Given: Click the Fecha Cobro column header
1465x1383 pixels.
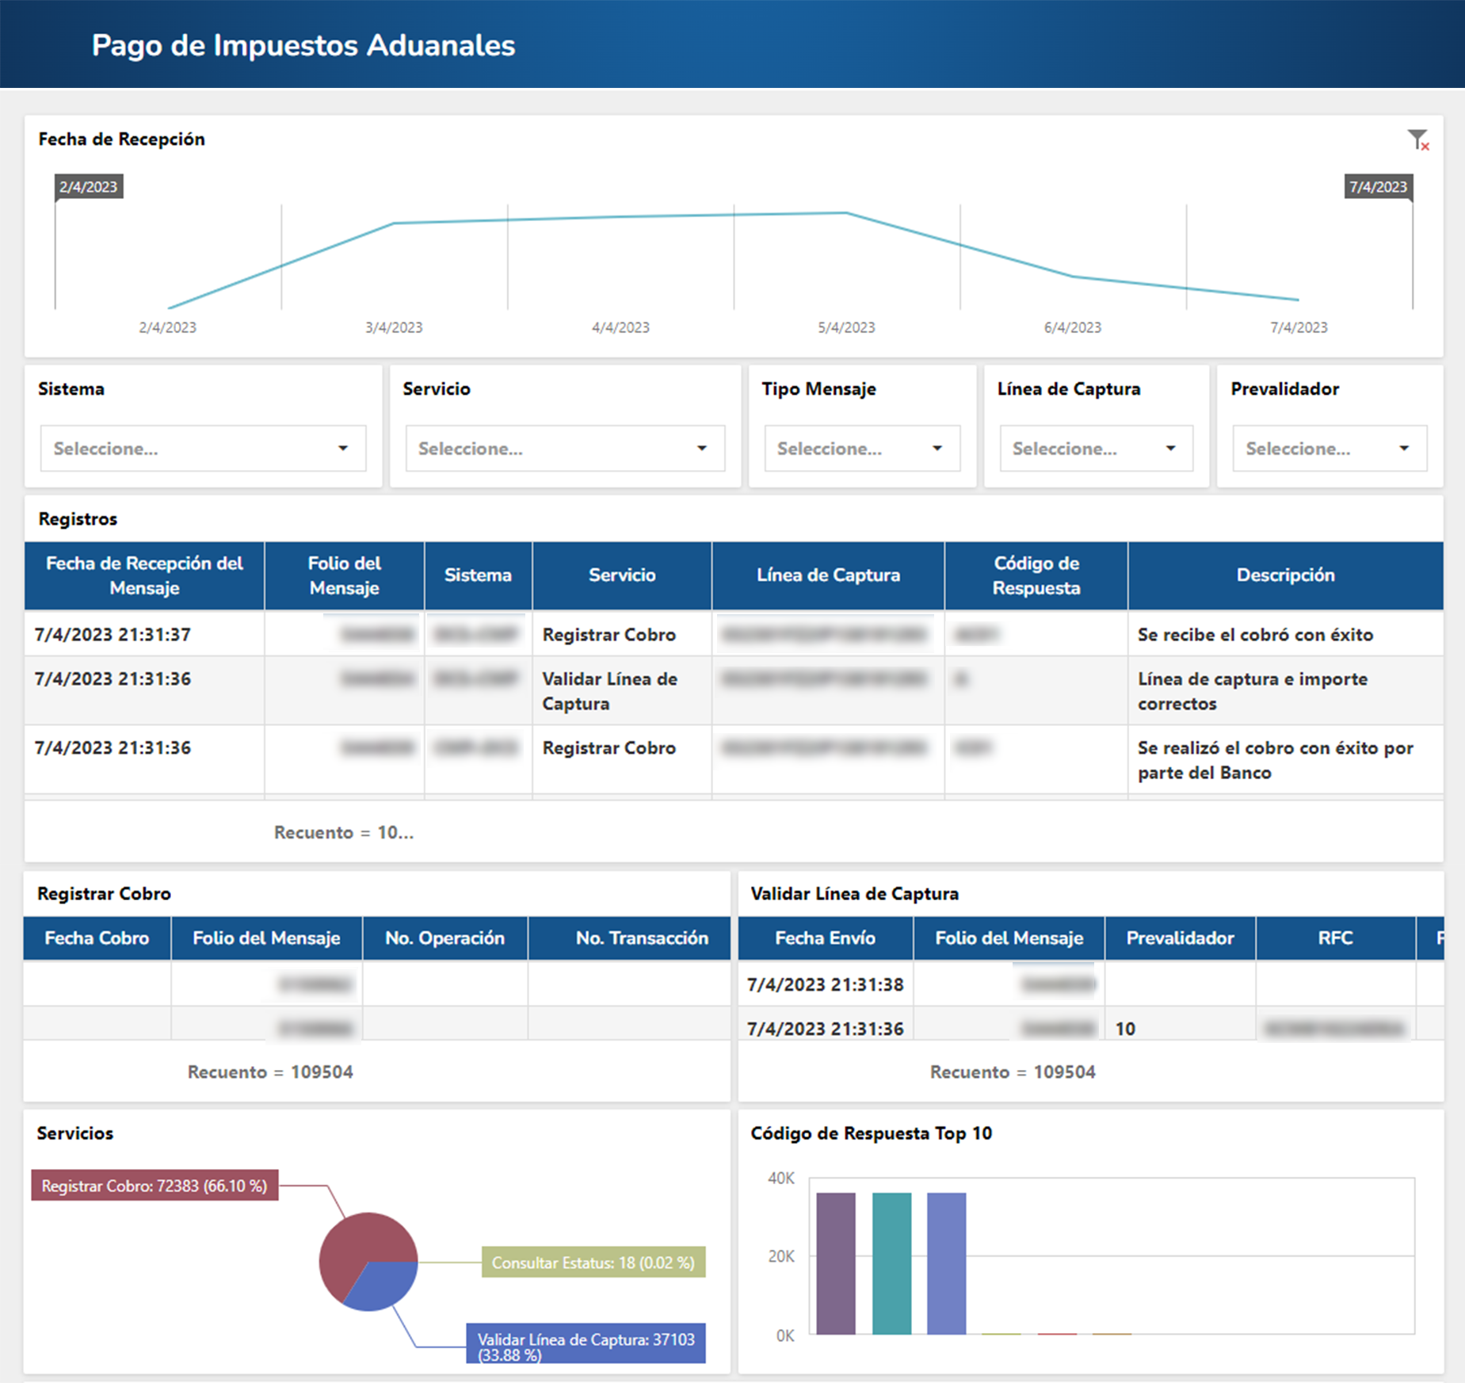Looking at the screenshot, I should 97,938.
